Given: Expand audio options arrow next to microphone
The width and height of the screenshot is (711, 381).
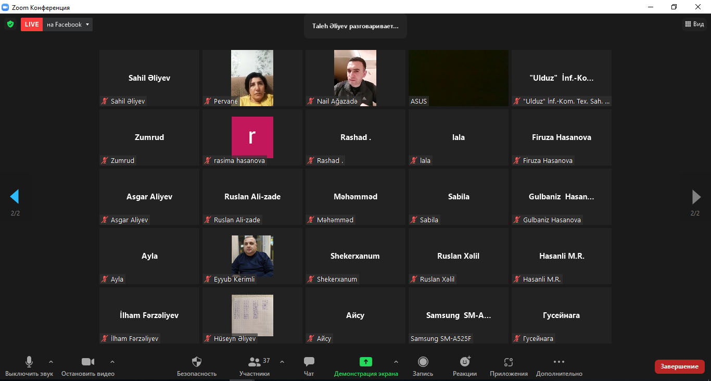Looking at the screenshot, I should coord(50,362).
